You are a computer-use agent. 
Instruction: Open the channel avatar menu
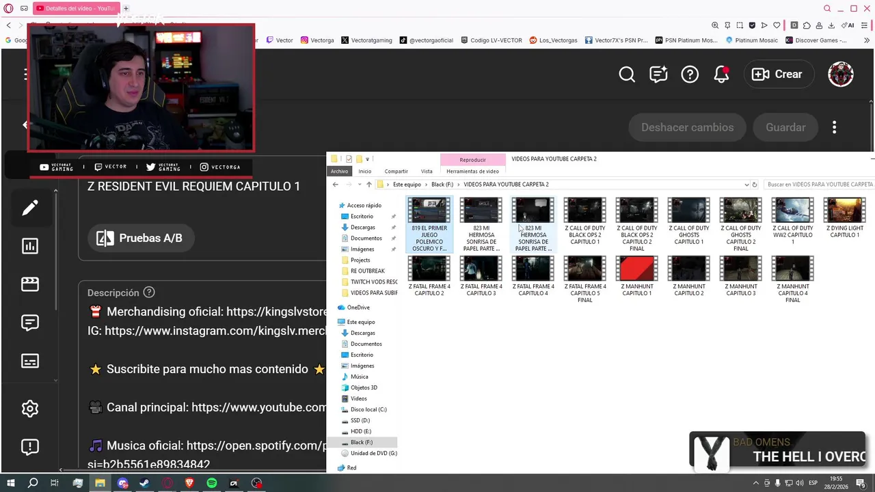point(841,74)
